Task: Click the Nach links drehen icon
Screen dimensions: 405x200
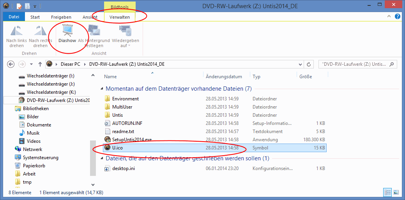Action: tap(17, 34)
